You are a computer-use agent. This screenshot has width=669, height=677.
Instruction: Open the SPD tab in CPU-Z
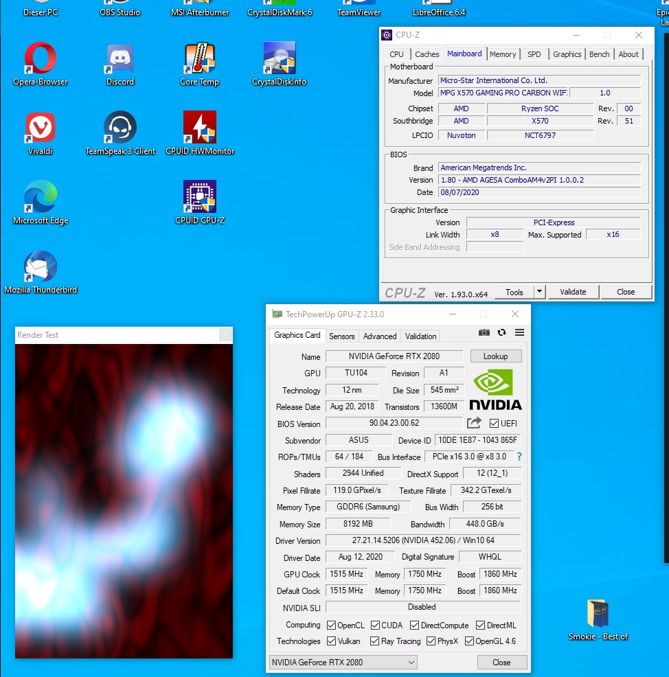click(534, 54)
